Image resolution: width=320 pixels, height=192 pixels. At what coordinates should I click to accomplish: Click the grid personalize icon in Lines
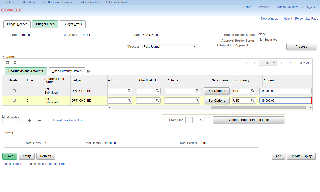[7, 63]
